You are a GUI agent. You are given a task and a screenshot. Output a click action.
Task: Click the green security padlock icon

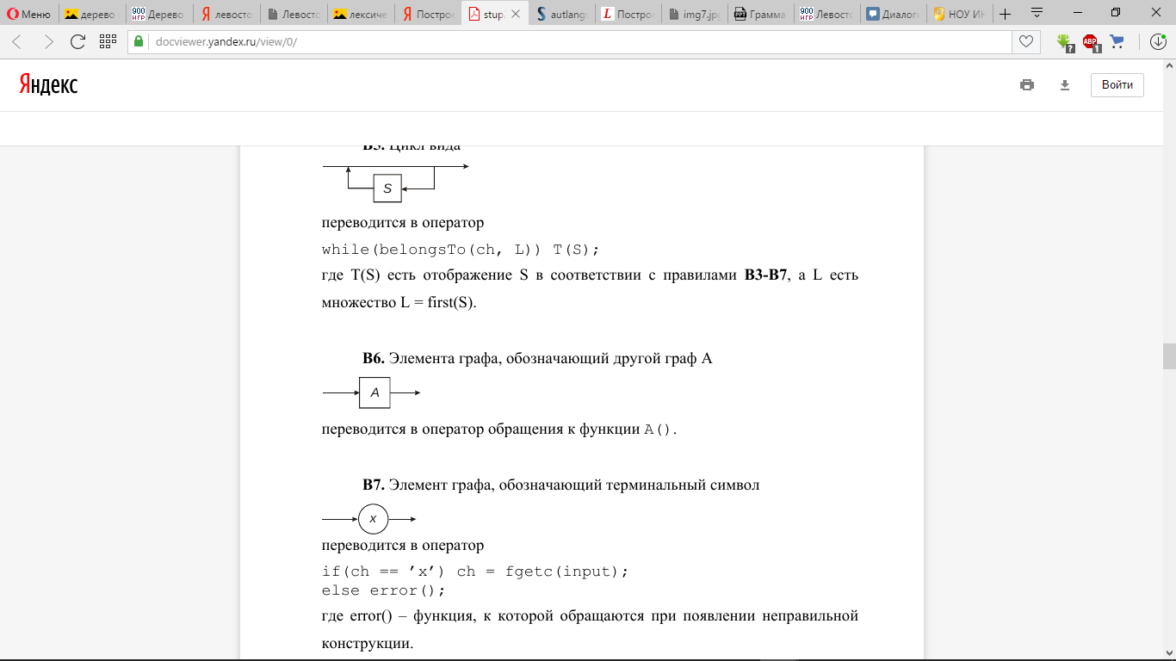(139, 41)
